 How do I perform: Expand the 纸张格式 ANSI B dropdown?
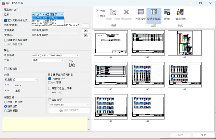(55, 56)
